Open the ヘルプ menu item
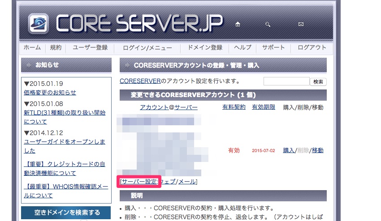 coord(242,47)
